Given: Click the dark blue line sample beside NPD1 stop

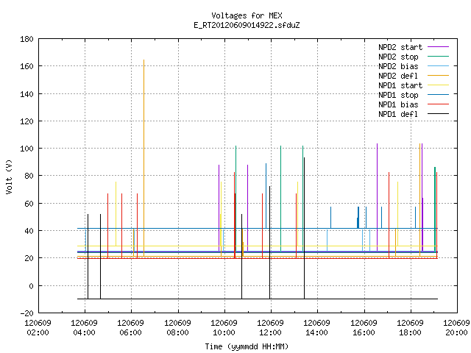Looking at the screenshot, I should 439,95.
